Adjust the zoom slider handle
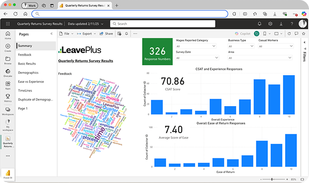Screen dimensions: 309x183 point(272,179)
